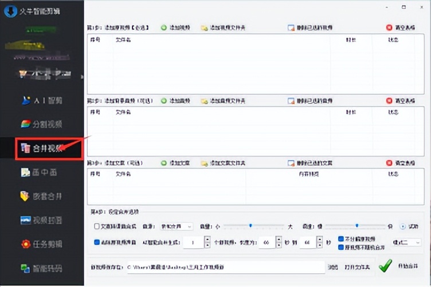Open the 智能转码 transcoding module
The image size is (431, 287).
click(41, 268)
